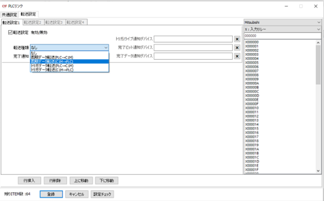Open the 転送種類 dropdown arrow

[x=106, y=47]
